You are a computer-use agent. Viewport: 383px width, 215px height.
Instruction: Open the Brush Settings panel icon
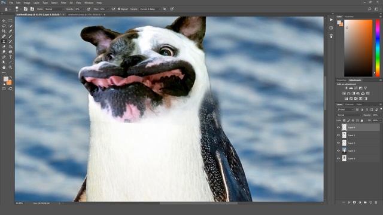[26, 9]
